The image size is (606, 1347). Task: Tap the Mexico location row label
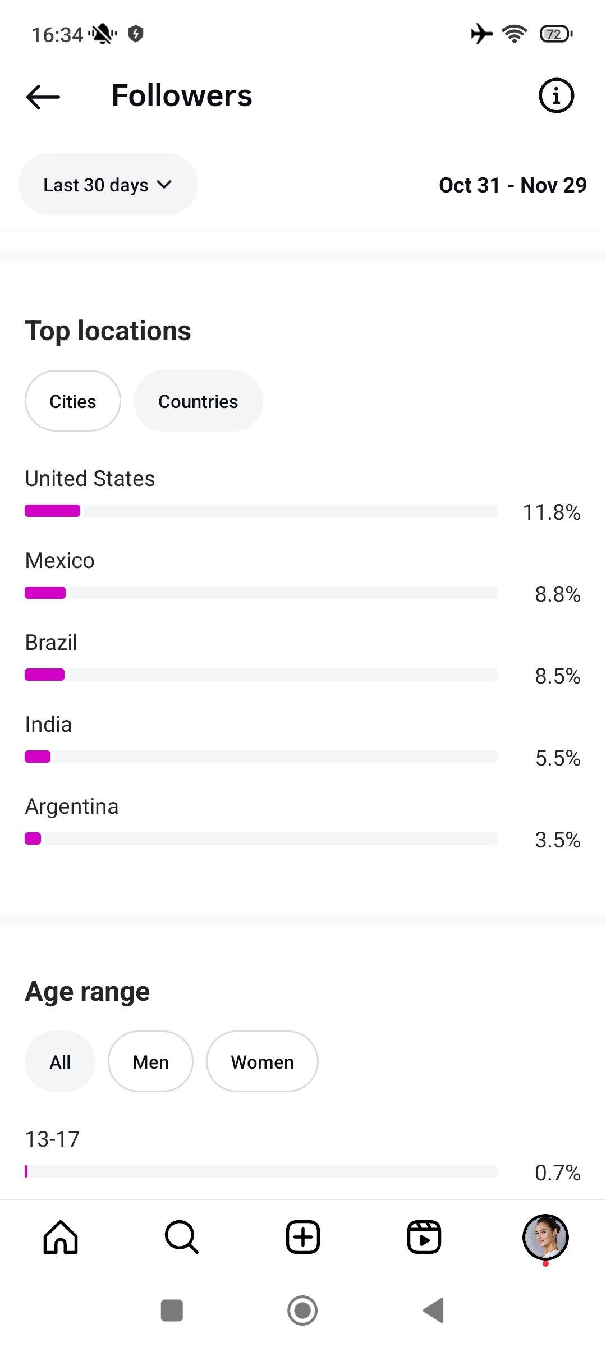click(60, 561)
